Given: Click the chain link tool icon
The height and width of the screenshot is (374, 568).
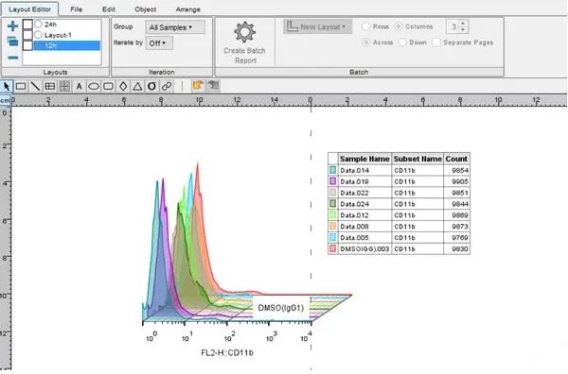Looking at the screenshot, I should (167, 86).
